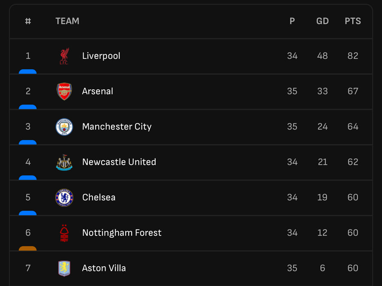Sort table by GD column header
The width and height of the screenshot is (382, 286).
pyautogui.click(x=322, y=21)
